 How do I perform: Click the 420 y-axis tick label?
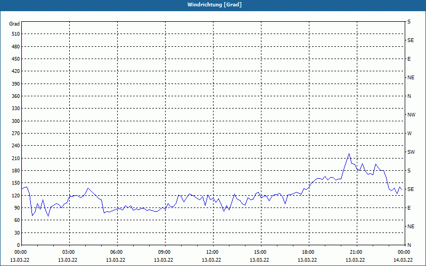click(16, 71)
